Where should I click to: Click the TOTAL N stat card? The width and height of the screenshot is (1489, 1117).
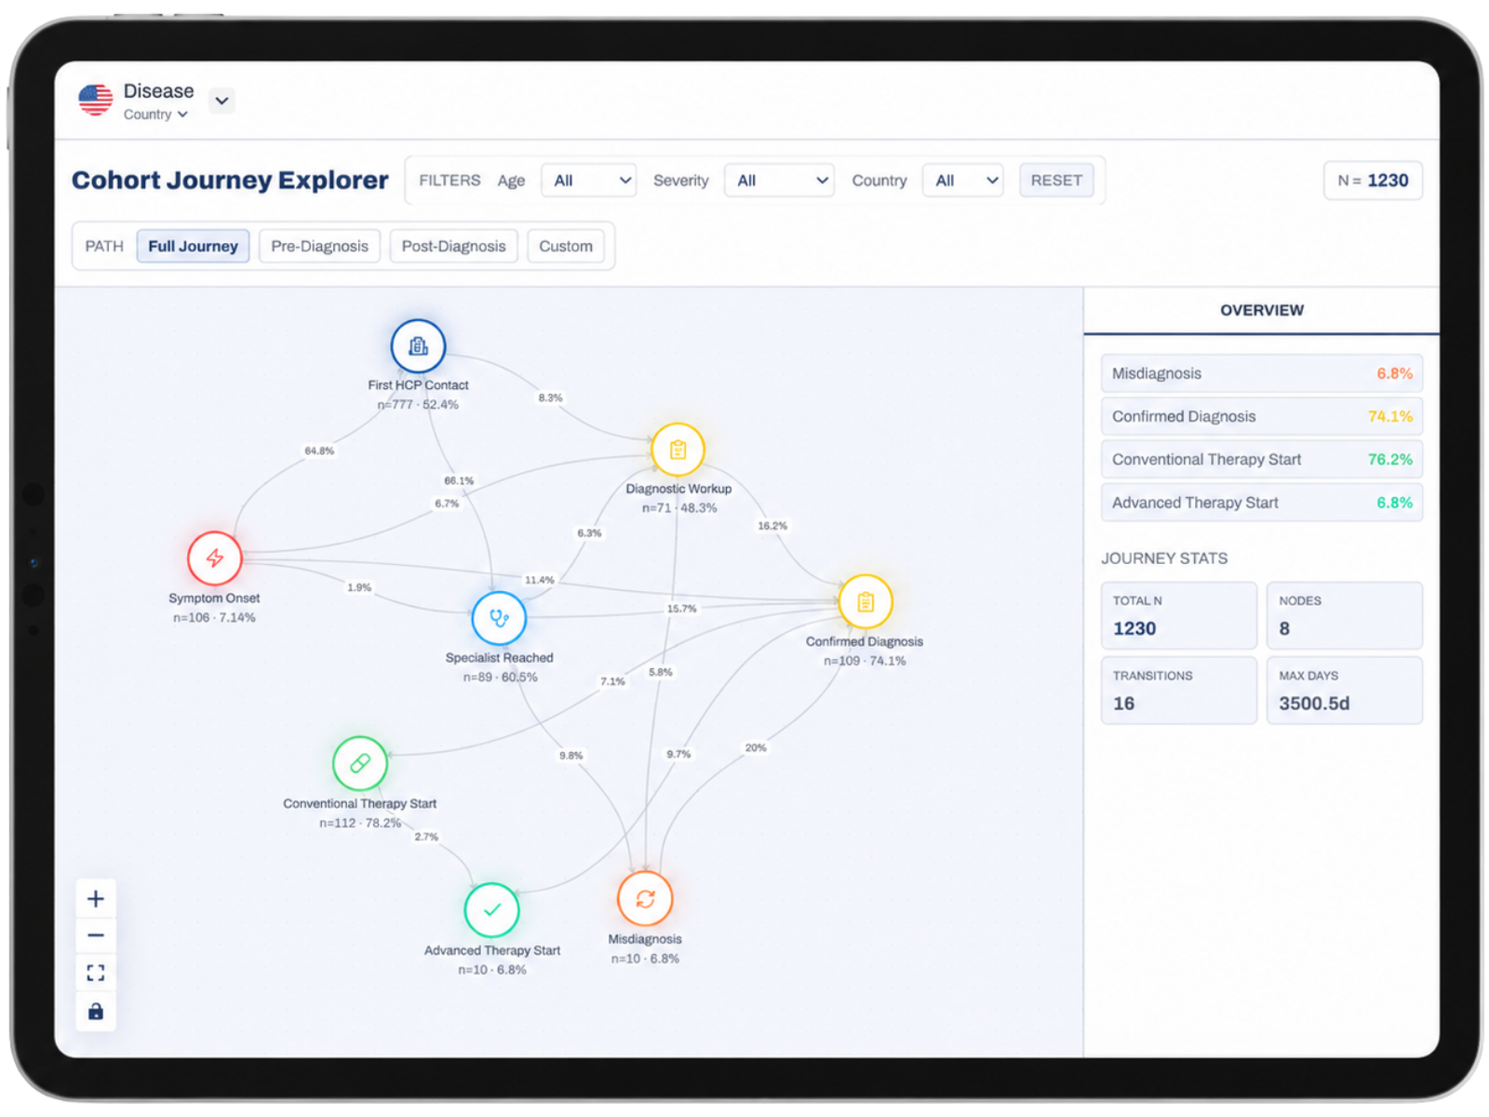pos(1178,615)
